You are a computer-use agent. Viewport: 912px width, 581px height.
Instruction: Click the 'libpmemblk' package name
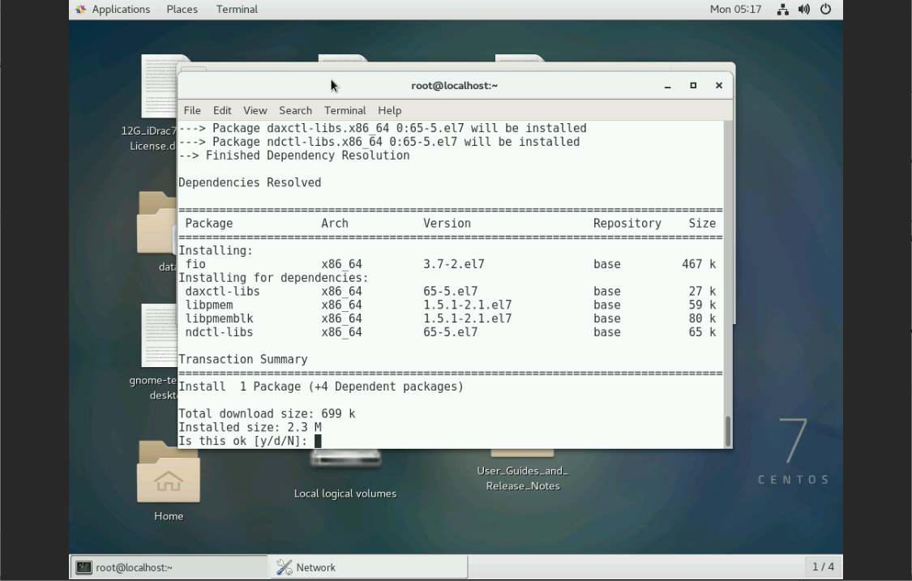point(219,318)
